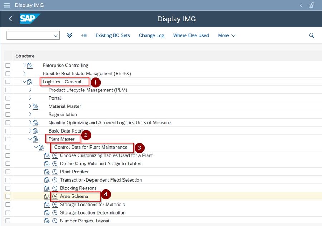This screenshot has height=226, width=322.
Task: Expand the Basic Data Retail node
Action: coord(30,131)
